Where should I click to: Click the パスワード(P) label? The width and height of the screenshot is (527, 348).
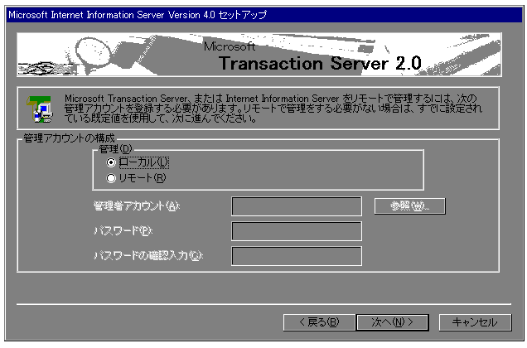(x=123, y=230)
